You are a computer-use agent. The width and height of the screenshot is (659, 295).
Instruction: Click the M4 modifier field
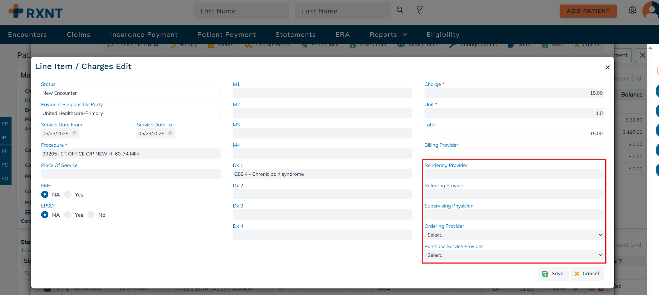tap(322, 154)
